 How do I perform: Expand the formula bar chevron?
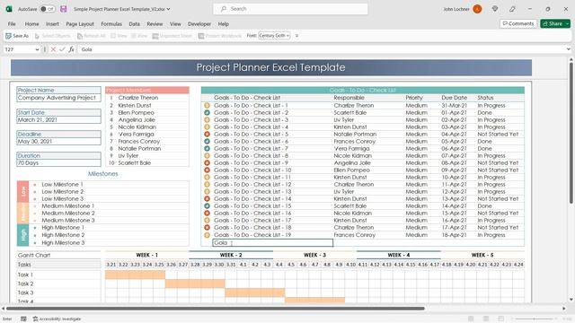(x=569, y=49)
